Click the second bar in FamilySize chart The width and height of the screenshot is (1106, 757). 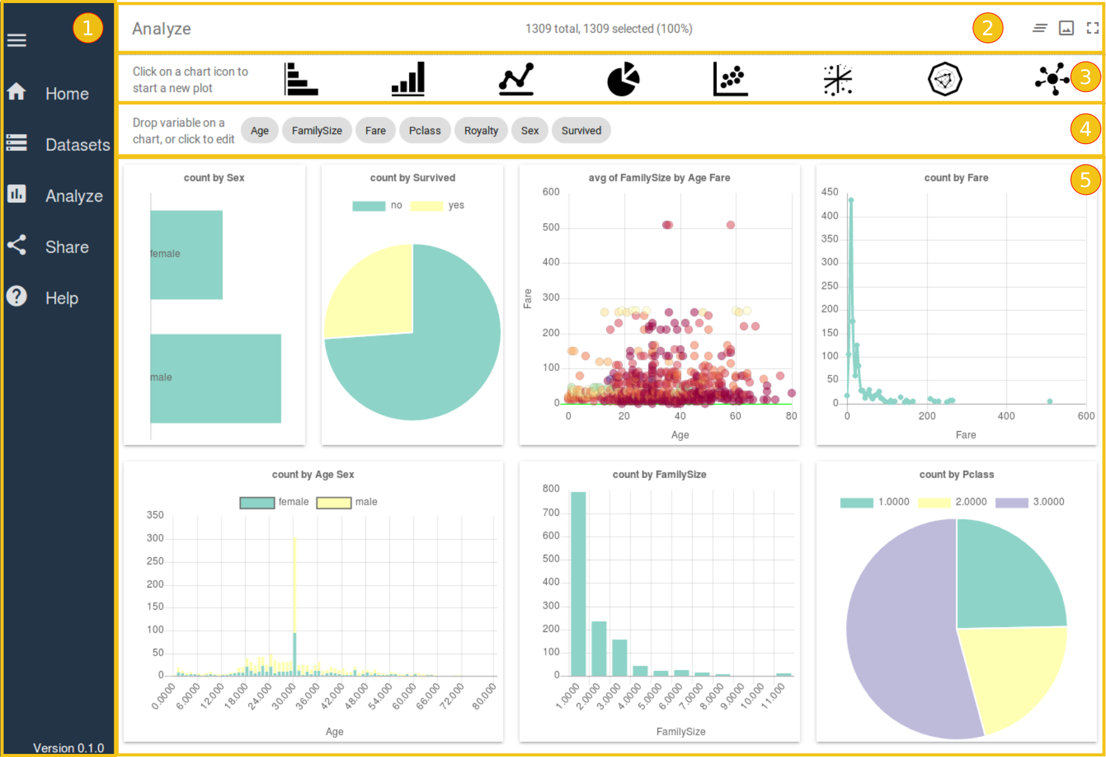tap(599, 649)
